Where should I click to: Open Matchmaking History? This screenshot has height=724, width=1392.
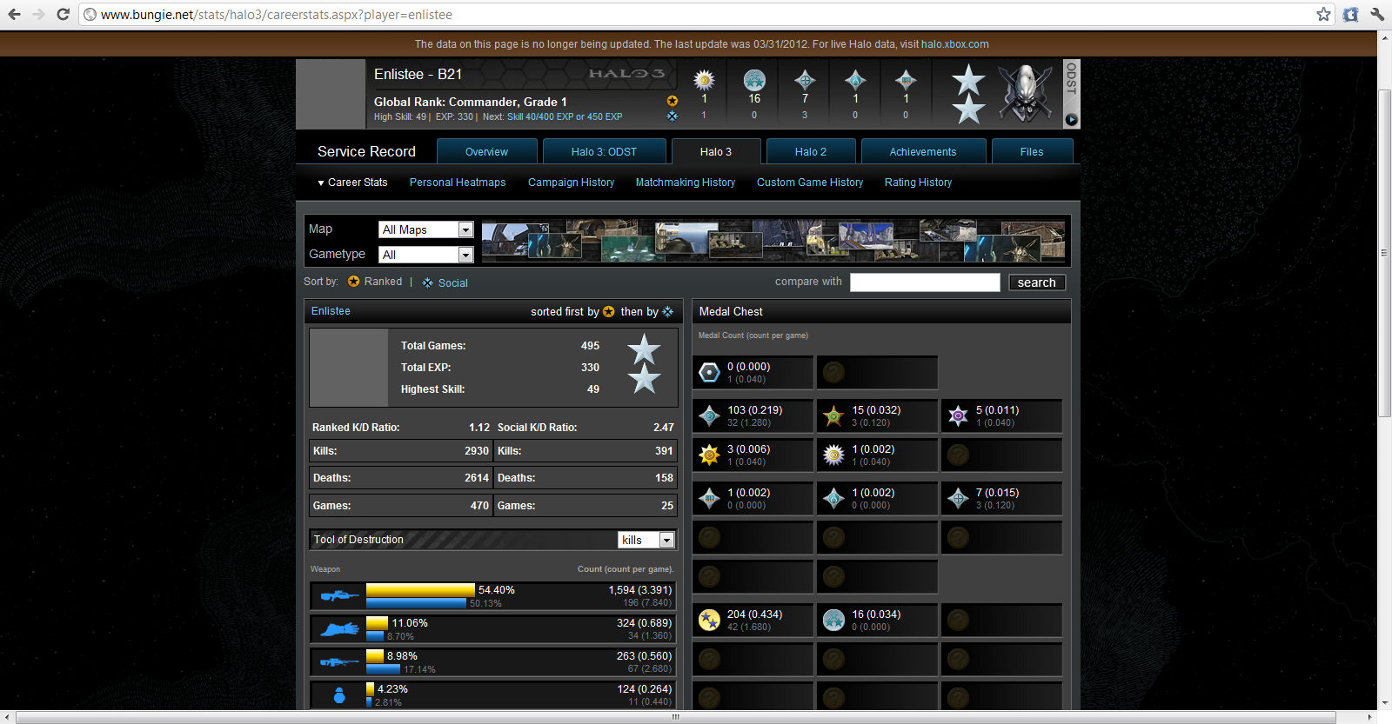pos(686,183)
